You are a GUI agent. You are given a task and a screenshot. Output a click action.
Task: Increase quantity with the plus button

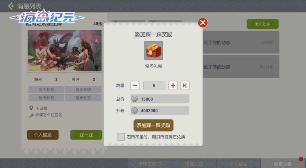[x=173, y=85]
